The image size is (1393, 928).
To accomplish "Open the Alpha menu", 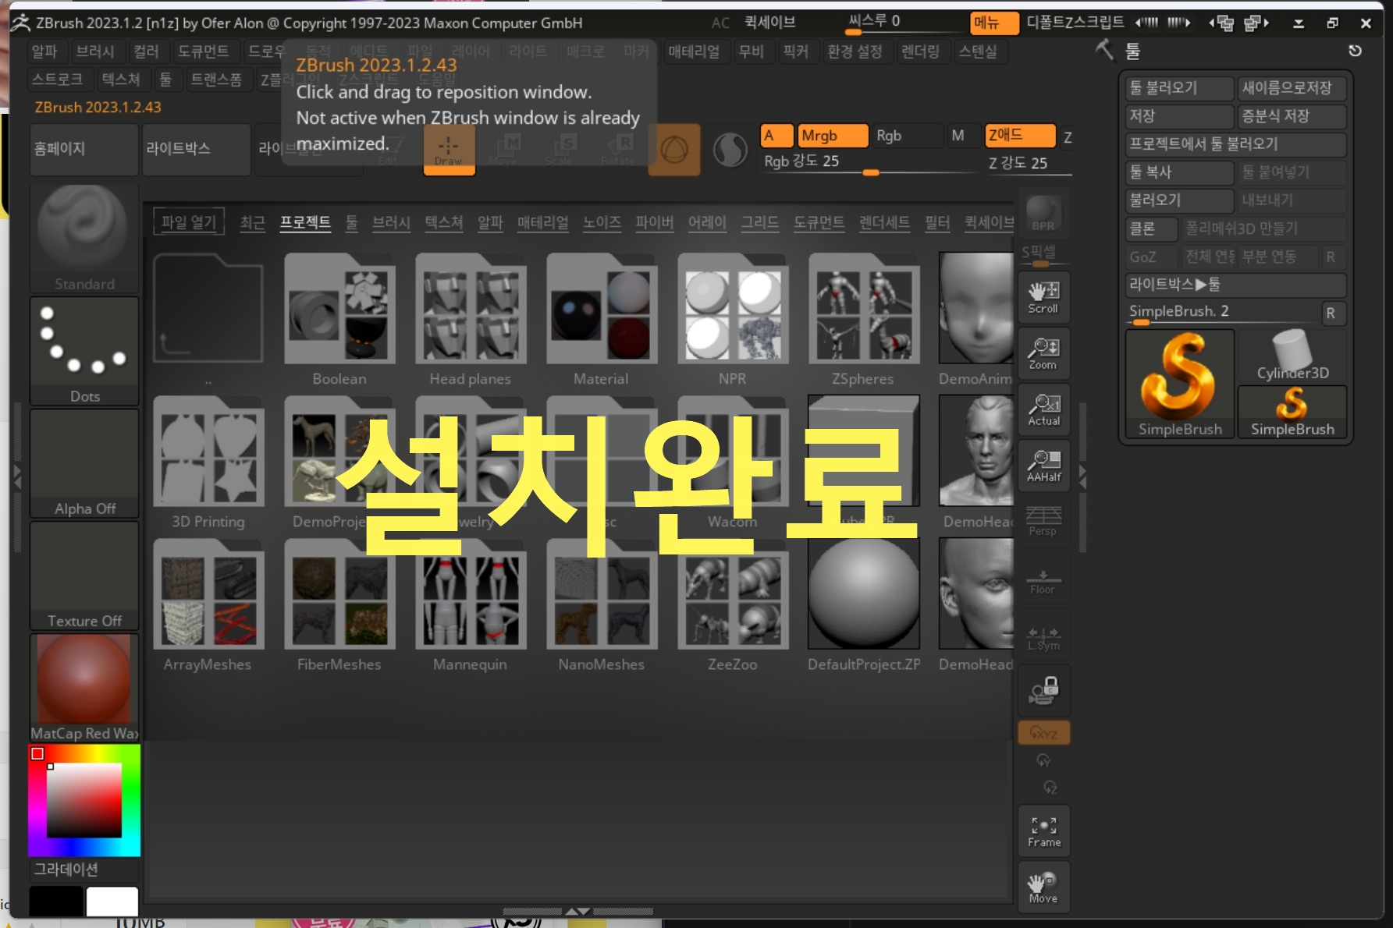I will coord(44,51).
